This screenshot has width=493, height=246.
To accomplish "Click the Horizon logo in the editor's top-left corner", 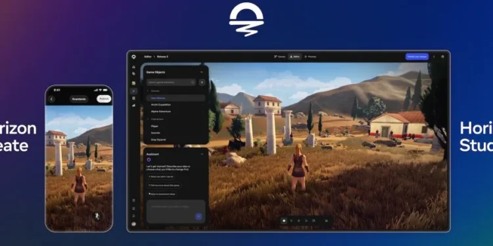I will (133, 57).
